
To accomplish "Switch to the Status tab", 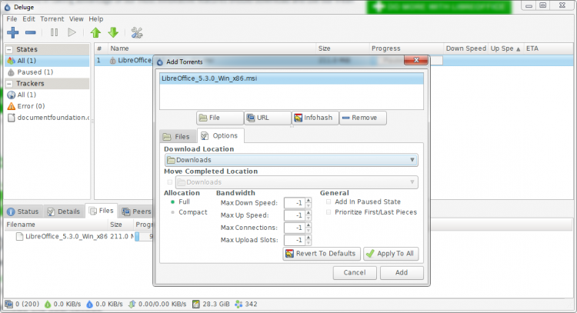I will coord(23,211).
